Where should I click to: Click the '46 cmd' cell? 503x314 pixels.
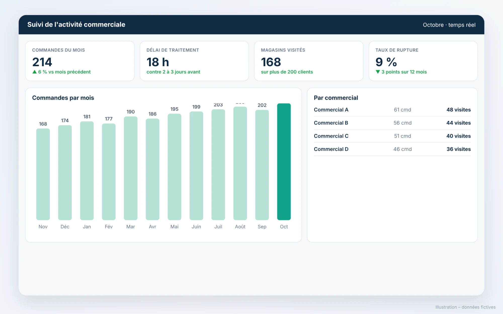pyautogui.click(x=402, y=149)
